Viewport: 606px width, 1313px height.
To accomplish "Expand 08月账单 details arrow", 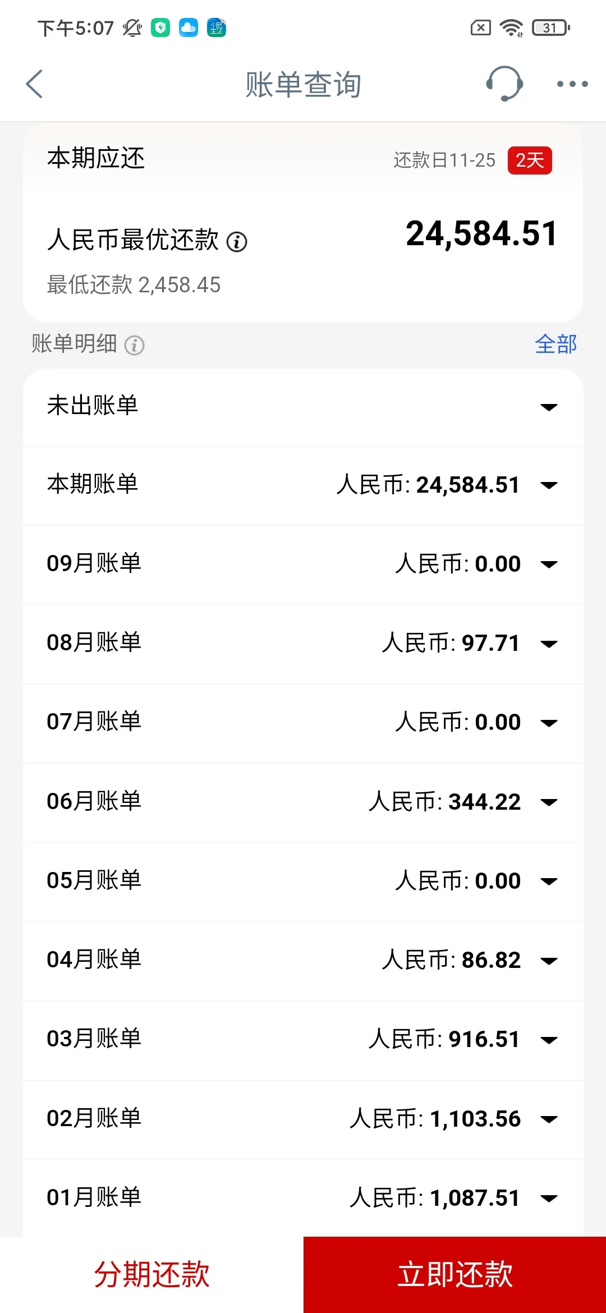I will pyautogui.click(x=548, y=644).
